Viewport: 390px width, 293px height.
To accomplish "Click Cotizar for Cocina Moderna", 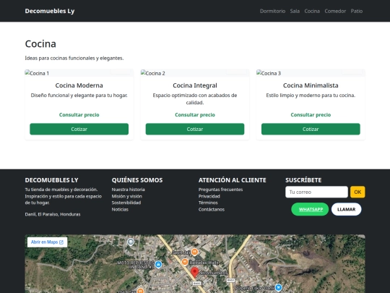I will point(79,129).
